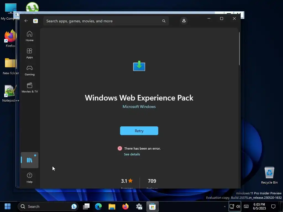Open network status tray icon

(232, 206)
